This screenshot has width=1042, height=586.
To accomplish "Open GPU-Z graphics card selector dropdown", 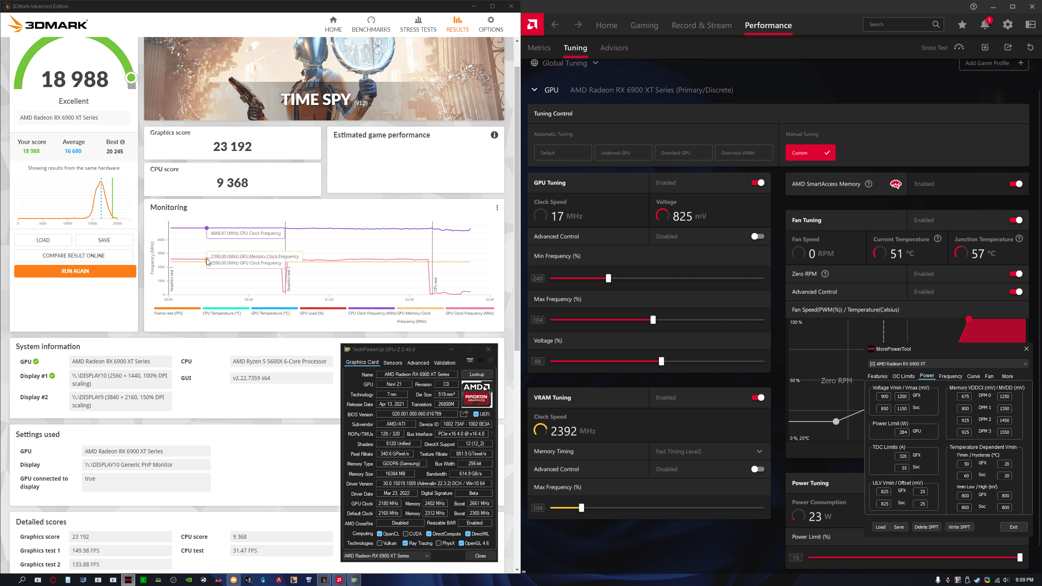I will click(387, 556).
